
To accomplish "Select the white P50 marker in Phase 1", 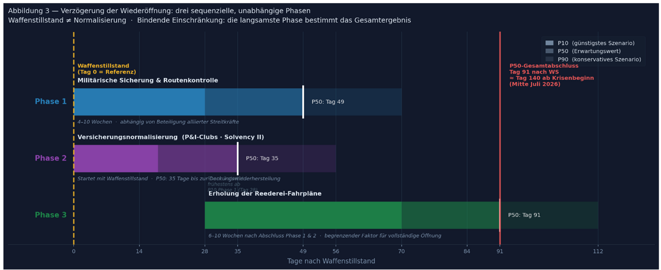I will (303, 102).
